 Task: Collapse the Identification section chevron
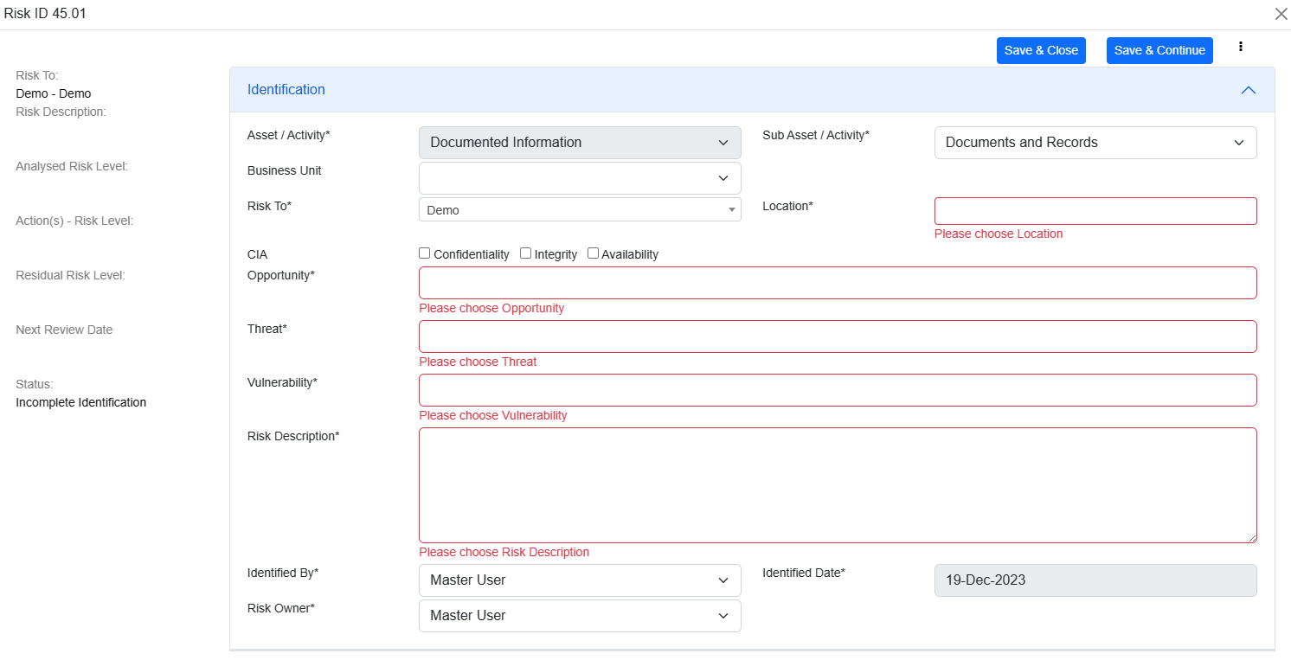click(1248, 90)
